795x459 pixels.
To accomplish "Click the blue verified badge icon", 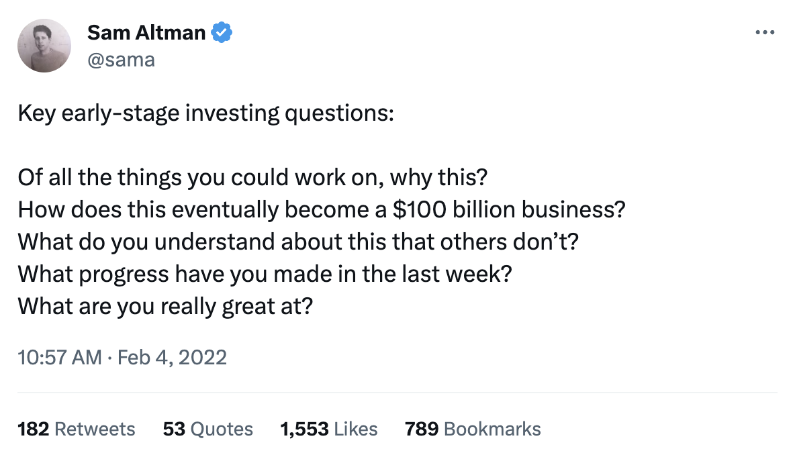I will [222, 32].
